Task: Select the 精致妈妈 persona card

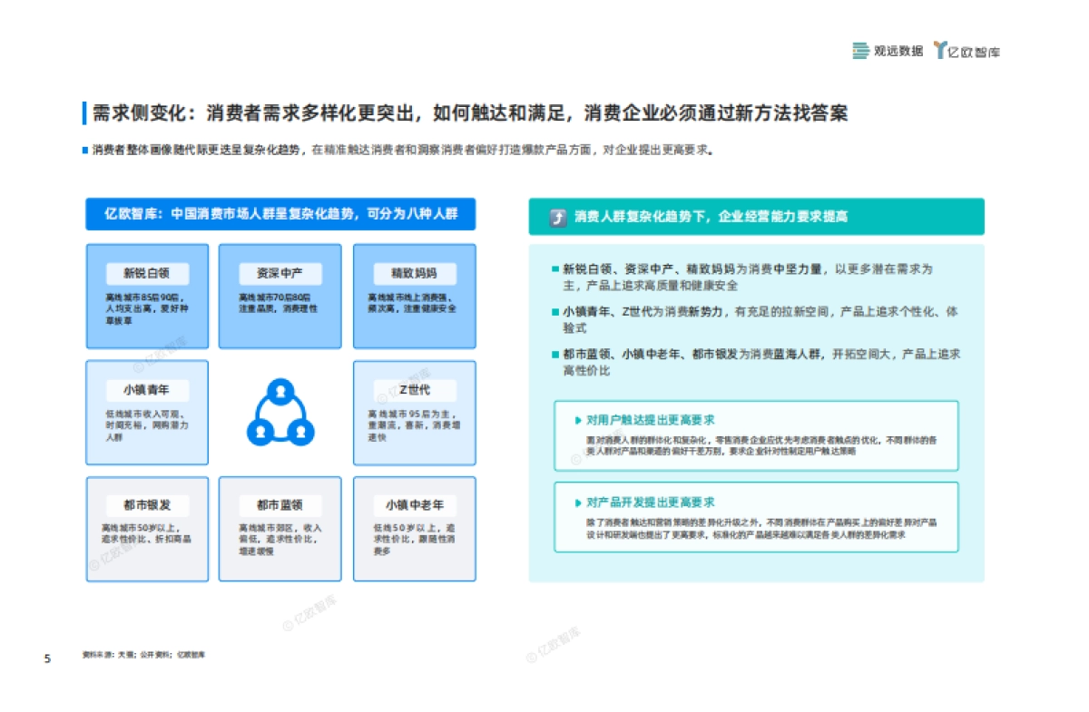Action: [414, 296]
